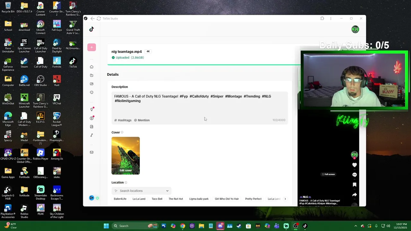Open TikTok app from taskbar
This screenshot has width=411, height=231.
click(x=305, y=226)
